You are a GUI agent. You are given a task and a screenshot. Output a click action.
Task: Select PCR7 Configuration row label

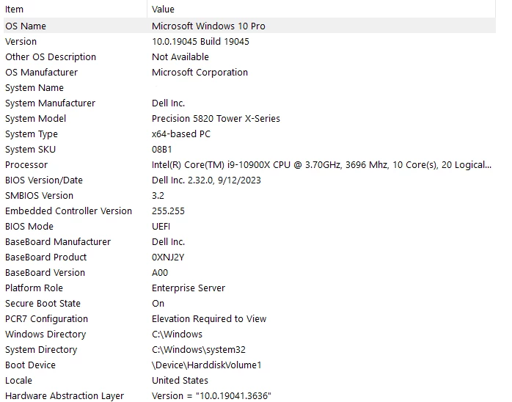(47, 318)
